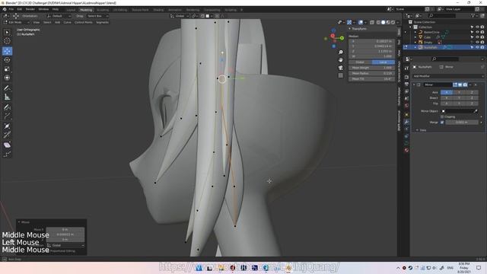Toggle Flip X button
This screenshot has height=274, width=487.
pyautogui.click(x=447, y=104)
